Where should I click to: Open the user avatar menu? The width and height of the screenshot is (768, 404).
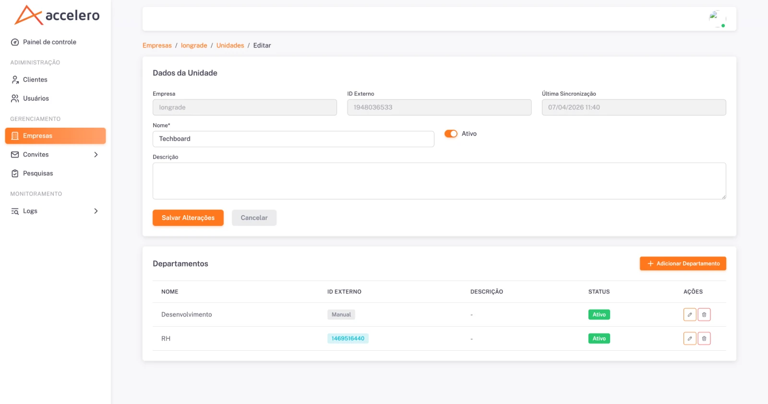(x=717, y=19)
